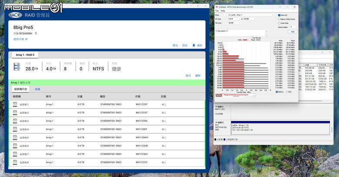Click the 3726.02 GB volume row in Disk Management
The width and height of the screenshot is (339, 177).
pyautogui.click(x=316, y=89)
